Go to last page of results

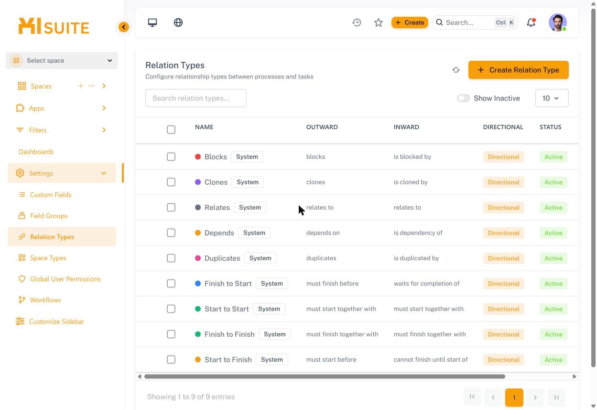click(556, 397)
